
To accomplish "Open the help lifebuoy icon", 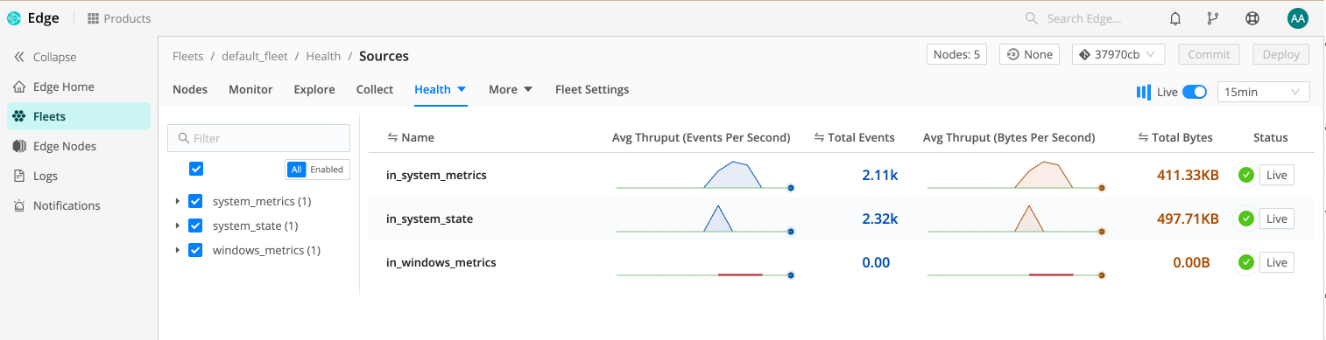I will pos(1252,18).
